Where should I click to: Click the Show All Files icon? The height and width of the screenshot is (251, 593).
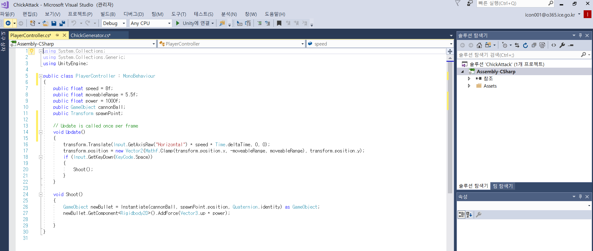pos(542,45)
